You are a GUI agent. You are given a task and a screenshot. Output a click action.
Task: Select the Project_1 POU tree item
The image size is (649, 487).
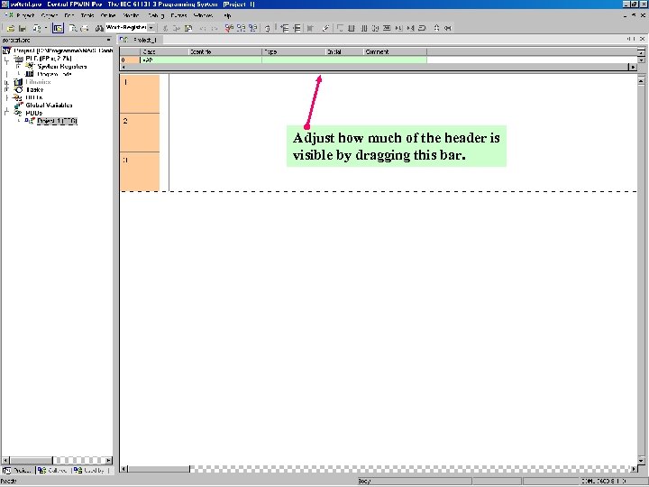57,121
